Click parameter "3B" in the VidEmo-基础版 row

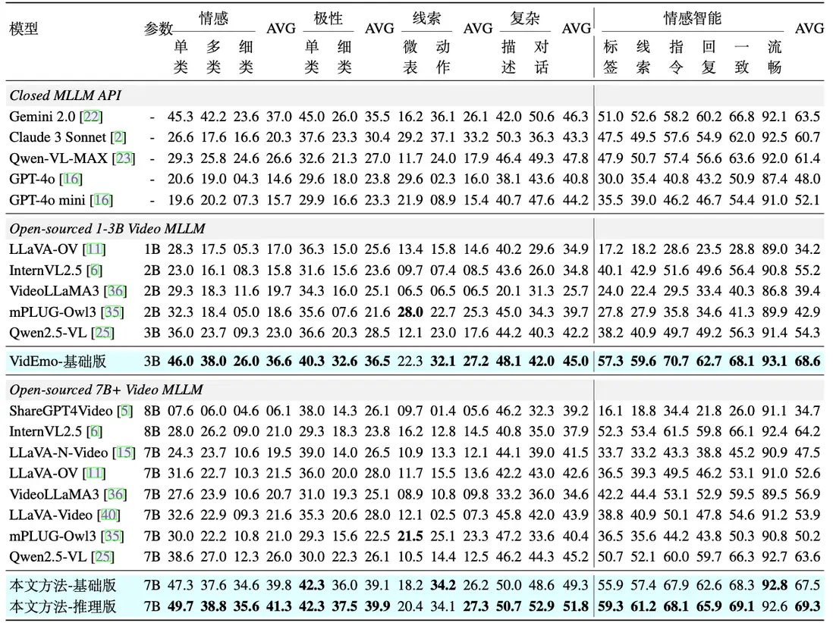click(x=152, y=362)
